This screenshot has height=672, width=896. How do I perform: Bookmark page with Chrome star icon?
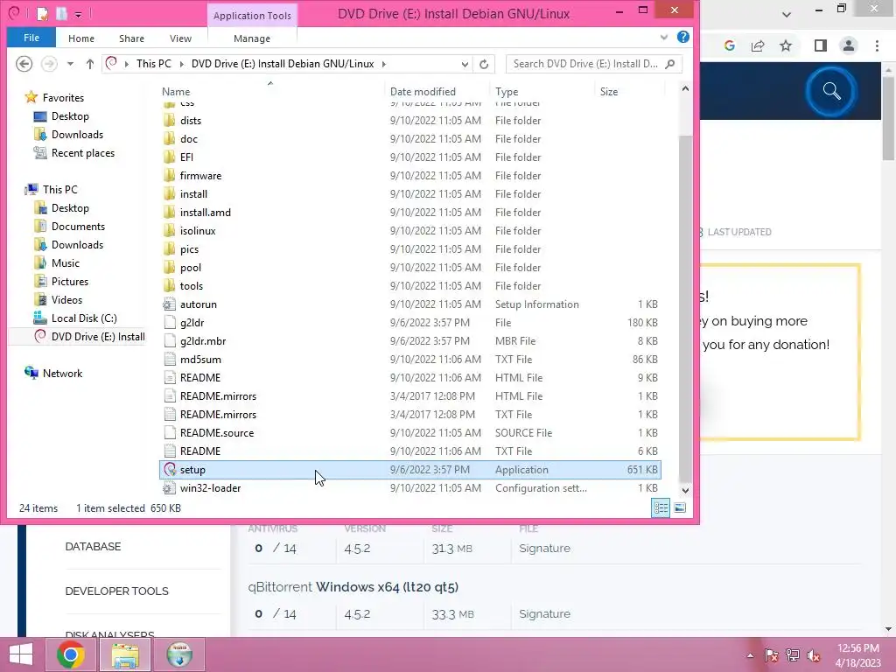point(786,45)
